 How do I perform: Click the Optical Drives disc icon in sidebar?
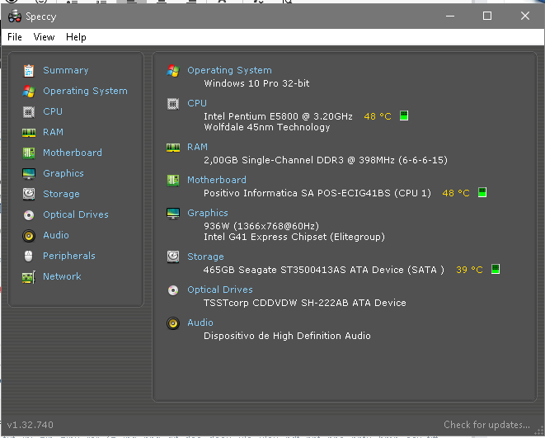point(29,215)
